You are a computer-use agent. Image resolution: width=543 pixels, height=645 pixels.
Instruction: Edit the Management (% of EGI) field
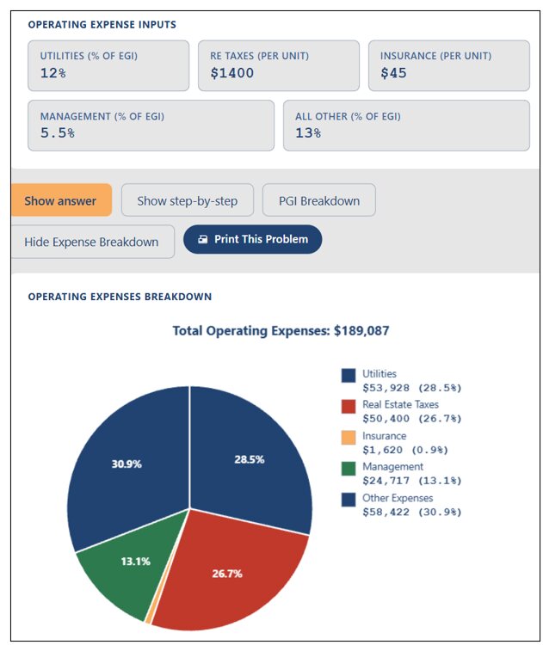point(151,126)
